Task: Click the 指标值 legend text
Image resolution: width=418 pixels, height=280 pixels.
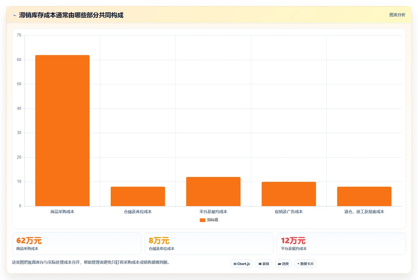Action: (213, 220)
